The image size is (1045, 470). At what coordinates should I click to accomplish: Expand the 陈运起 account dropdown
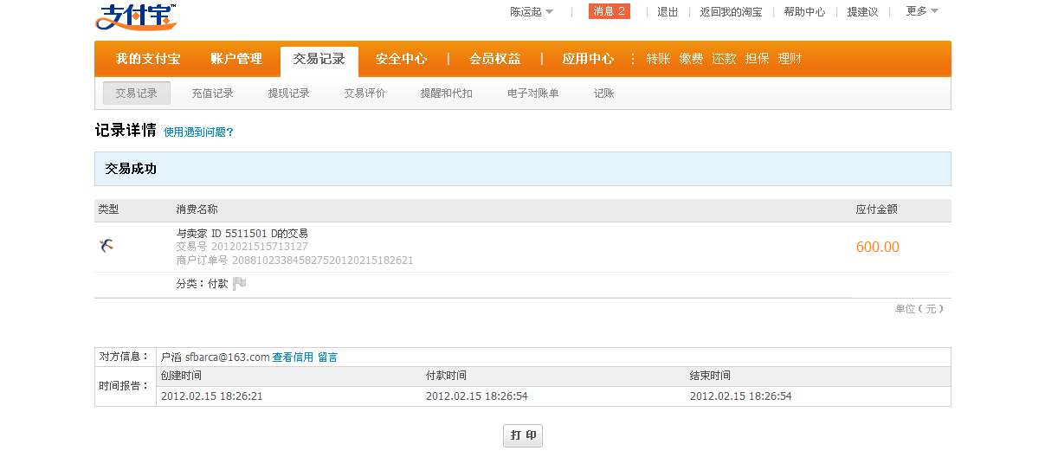click(531, 12)
